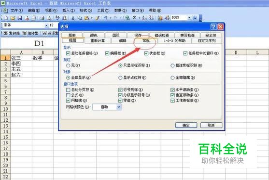Switch to the 常规 tab

coord(146,41)
